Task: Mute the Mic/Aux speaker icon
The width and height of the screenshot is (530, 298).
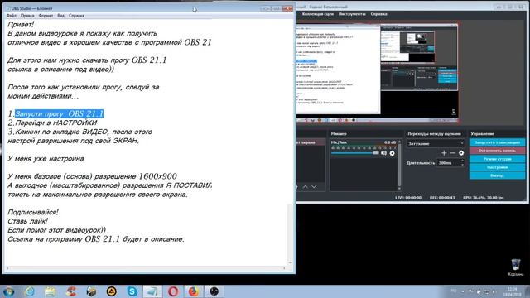Action: pos(383,153)
